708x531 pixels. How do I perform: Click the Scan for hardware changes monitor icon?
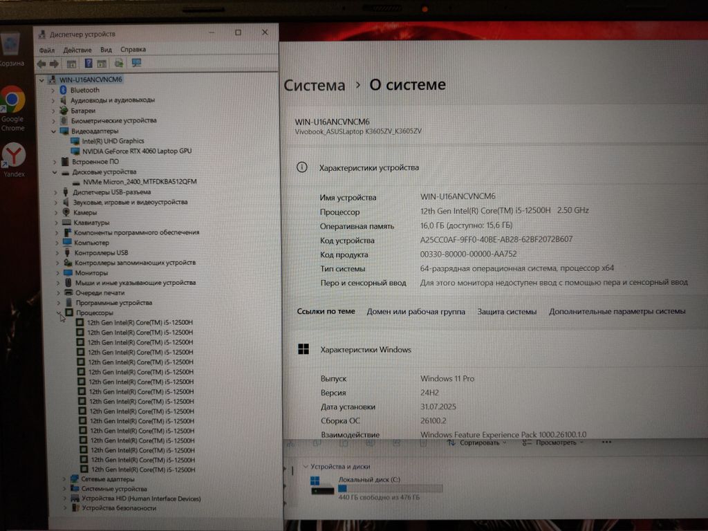(x=136, y=64)
